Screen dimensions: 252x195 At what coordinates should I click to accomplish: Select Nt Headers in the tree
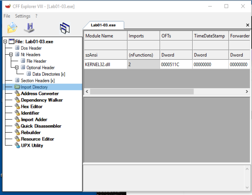(30, 55)
